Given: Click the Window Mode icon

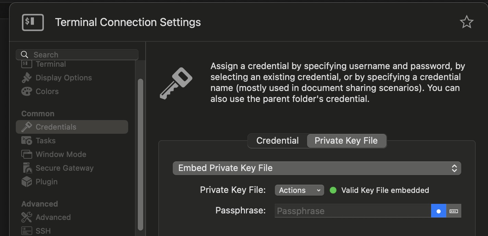Looking at the screenshot, I should [26, 154].
